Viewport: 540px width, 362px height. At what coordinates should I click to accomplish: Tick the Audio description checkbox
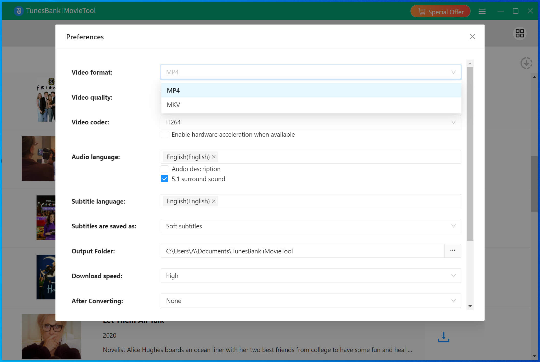[165, 169]
